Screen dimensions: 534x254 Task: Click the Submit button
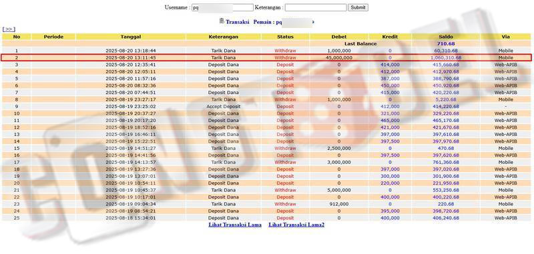pyautogui.click(x=358, y=7)
